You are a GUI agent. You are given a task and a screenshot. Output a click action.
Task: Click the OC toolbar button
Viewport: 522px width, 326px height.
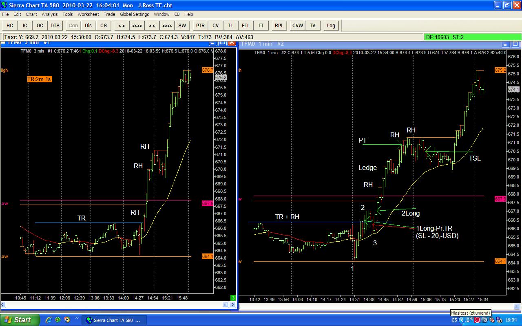pos(40,25)
